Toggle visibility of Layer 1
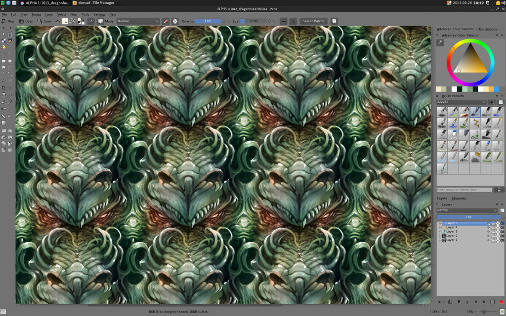506x316 pixels. pos(488,240)
